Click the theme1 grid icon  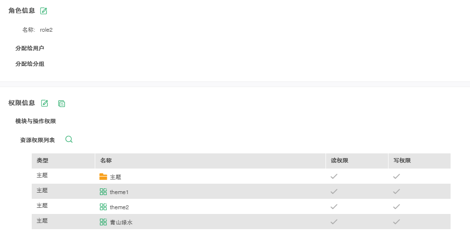[x=103, y=192]
